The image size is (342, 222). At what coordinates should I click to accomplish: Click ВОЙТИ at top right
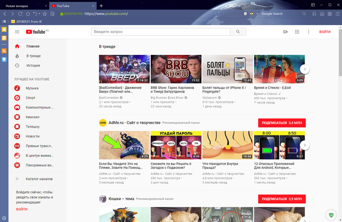click(x=325, y=32)
